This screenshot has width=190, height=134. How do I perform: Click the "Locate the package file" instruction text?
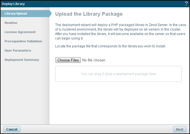pyautogui.click(x=111, y=46)
